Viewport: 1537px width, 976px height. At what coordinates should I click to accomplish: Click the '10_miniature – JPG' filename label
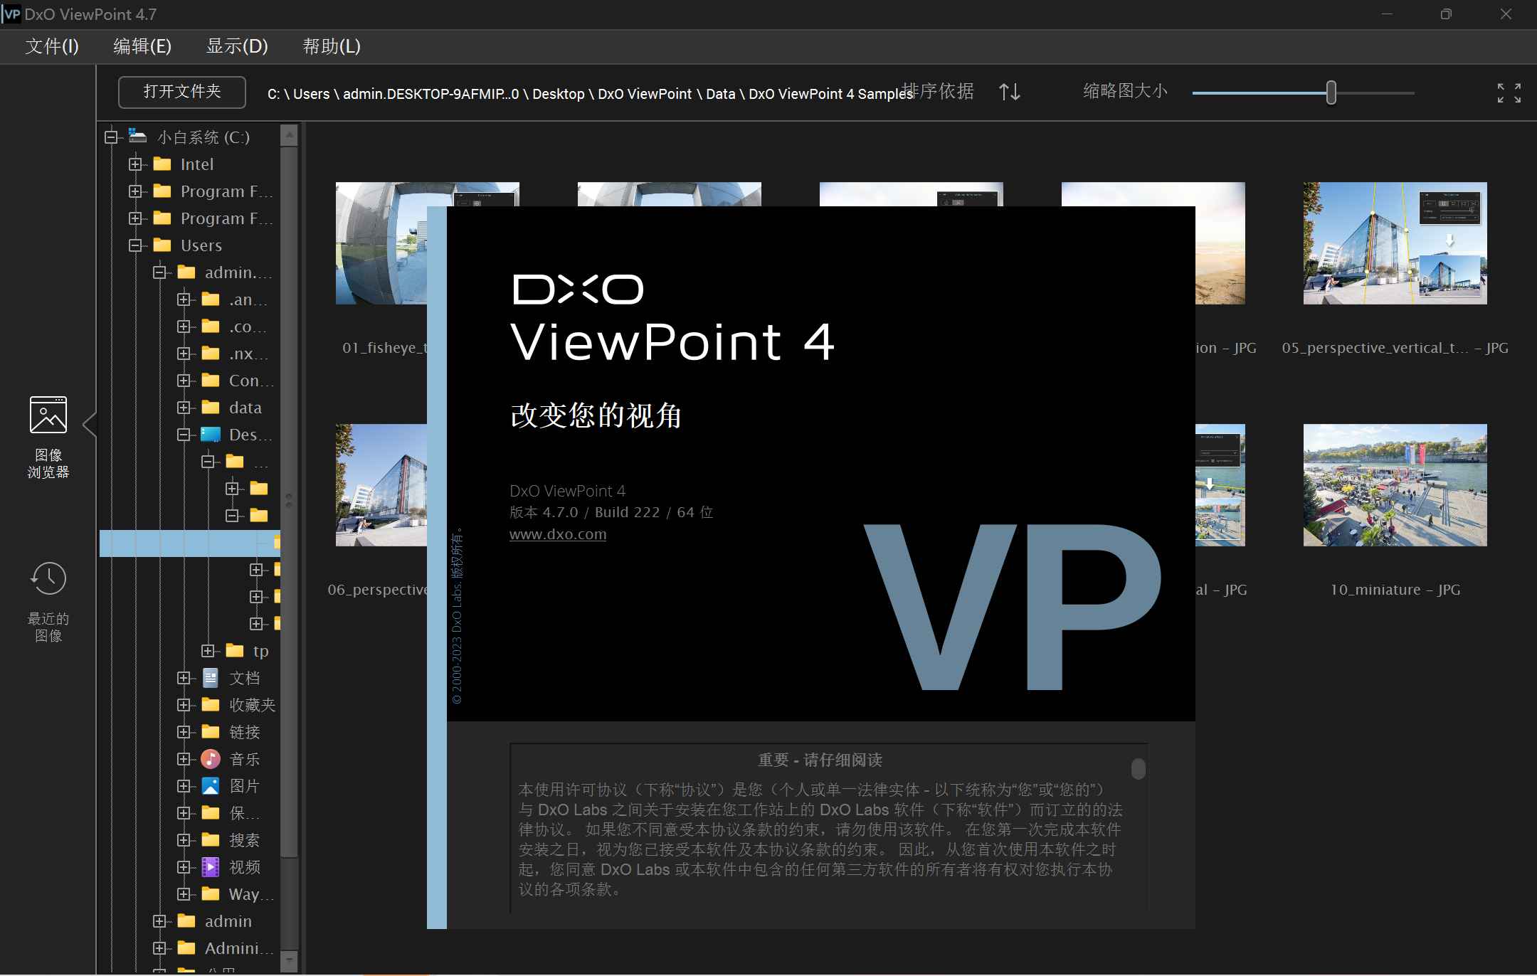[1395, 590]
